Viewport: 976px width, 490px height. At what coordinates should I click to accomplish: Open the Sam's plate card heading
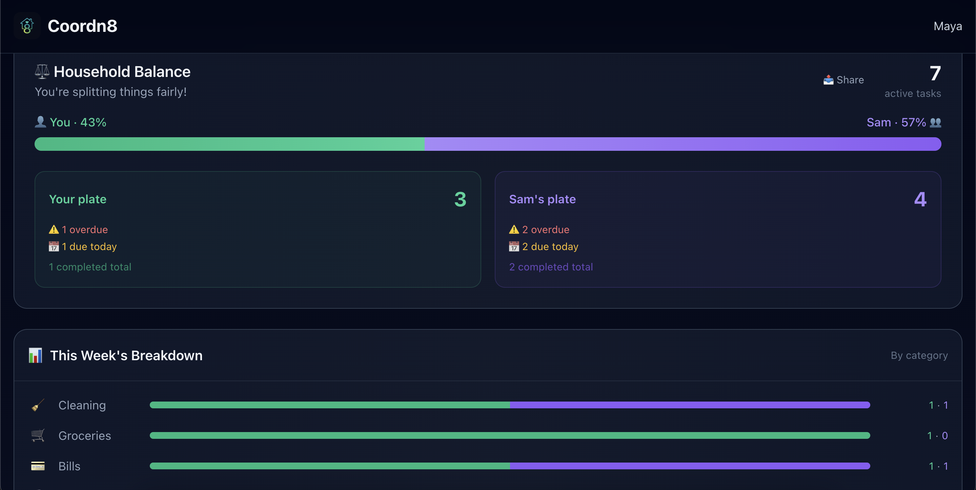(x=542, y=199)
